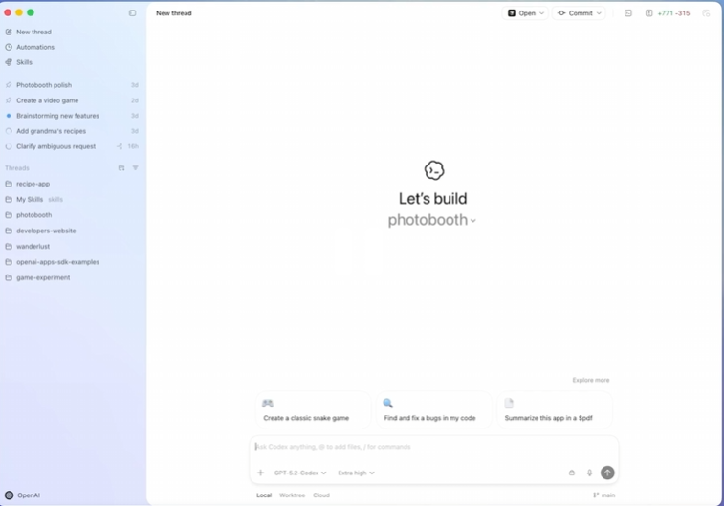The height and width of the screenshot is (506, 724).
Task: Expand the Extra high reasoning dropdown
Action: click(x=356, y=473)
